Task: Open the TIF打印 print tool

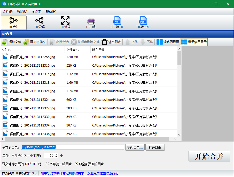Action: click(91, 23)
